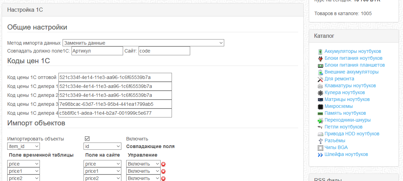Click the icon beside Блоки питания планшетов
The width and height of the screenshot is (403, 181).
click(x=320, y=65)
